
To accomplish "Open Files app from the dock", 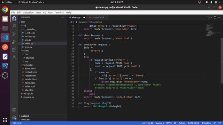I will (5, 19).
